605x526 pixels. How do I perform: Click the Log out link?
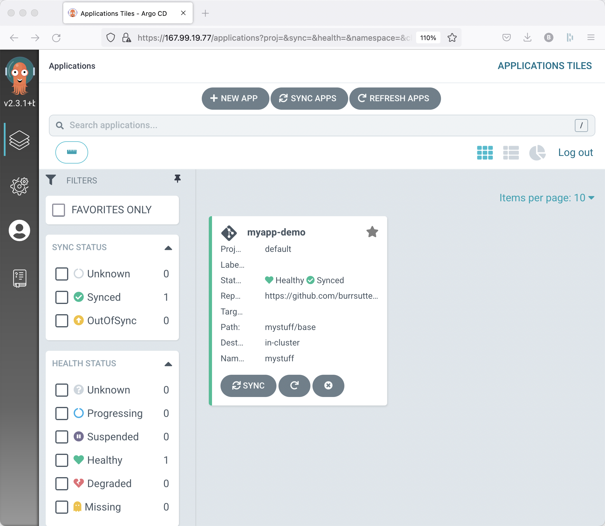575,153
